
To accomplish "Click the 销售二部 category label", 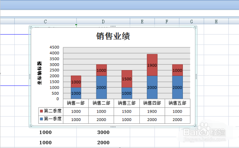I will coord(101,103).
